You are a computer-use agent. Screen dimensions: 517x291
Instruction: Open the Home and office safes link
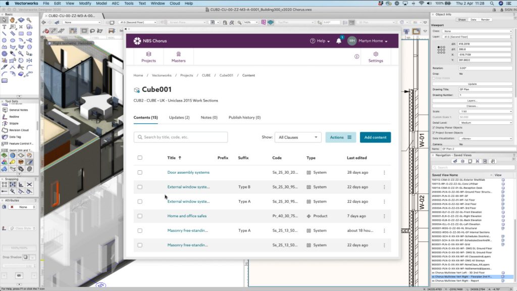[187, 216]
